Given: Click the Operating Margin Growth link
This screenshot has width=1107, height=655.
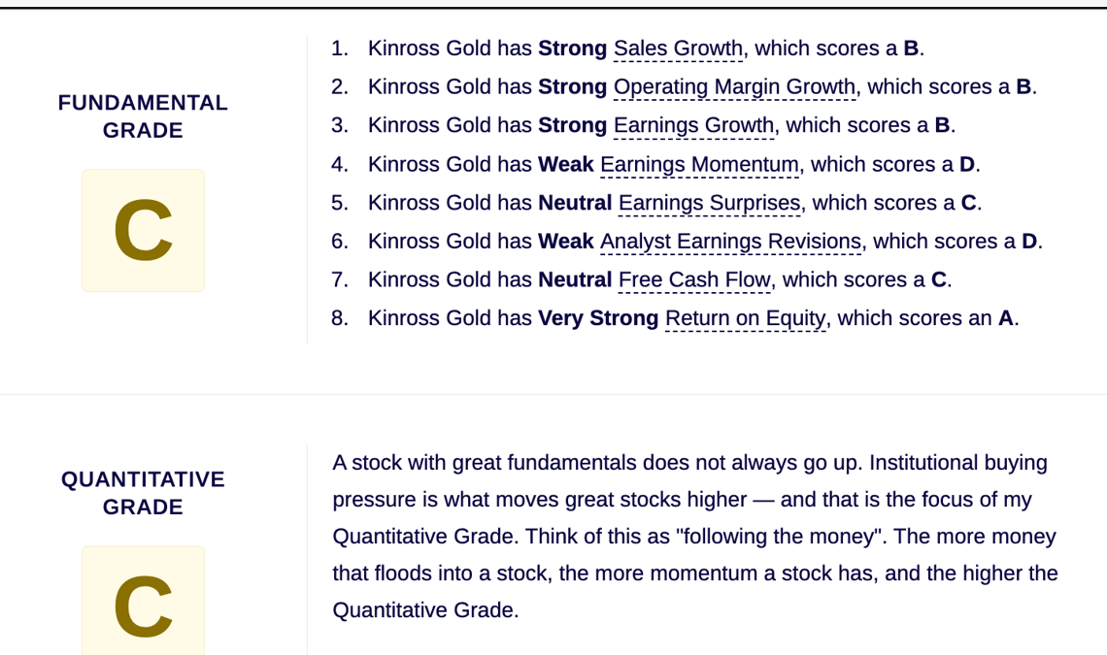Looking at the screenshot, I should pos(734,86).
